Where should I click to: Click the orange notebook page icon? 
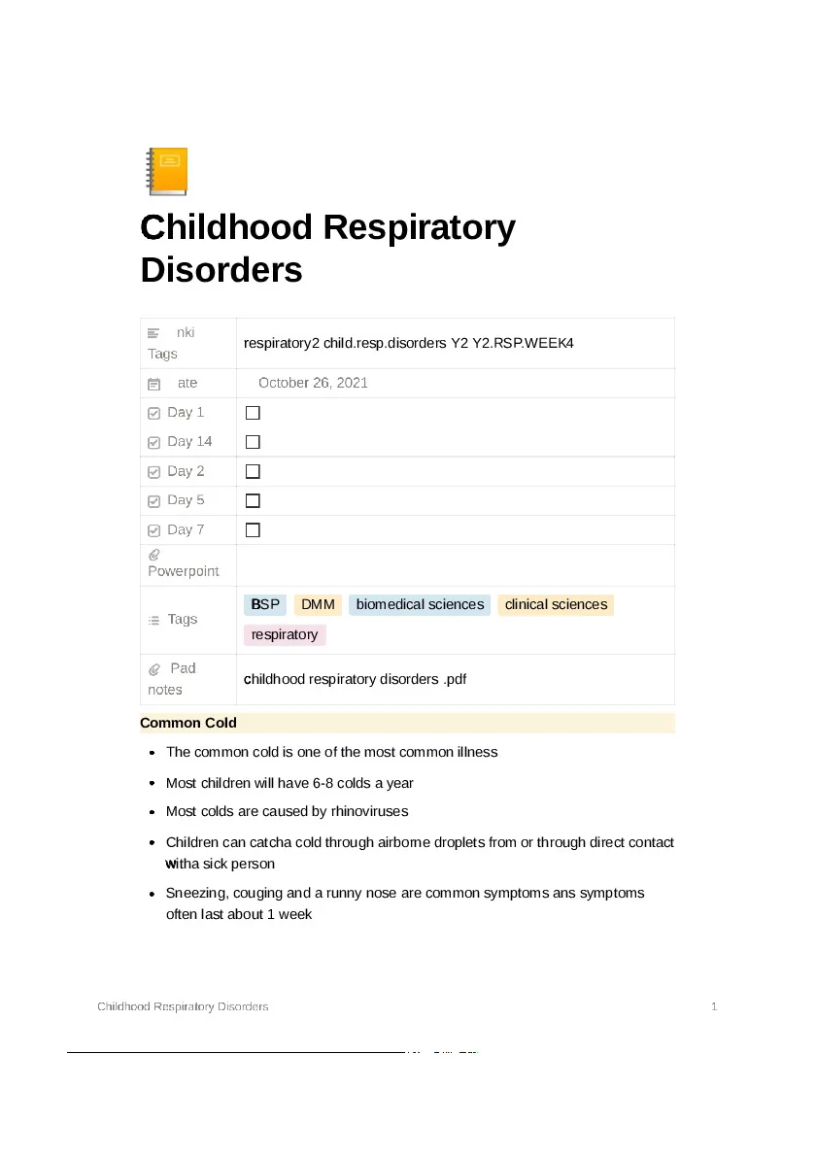tap(167, 172)
